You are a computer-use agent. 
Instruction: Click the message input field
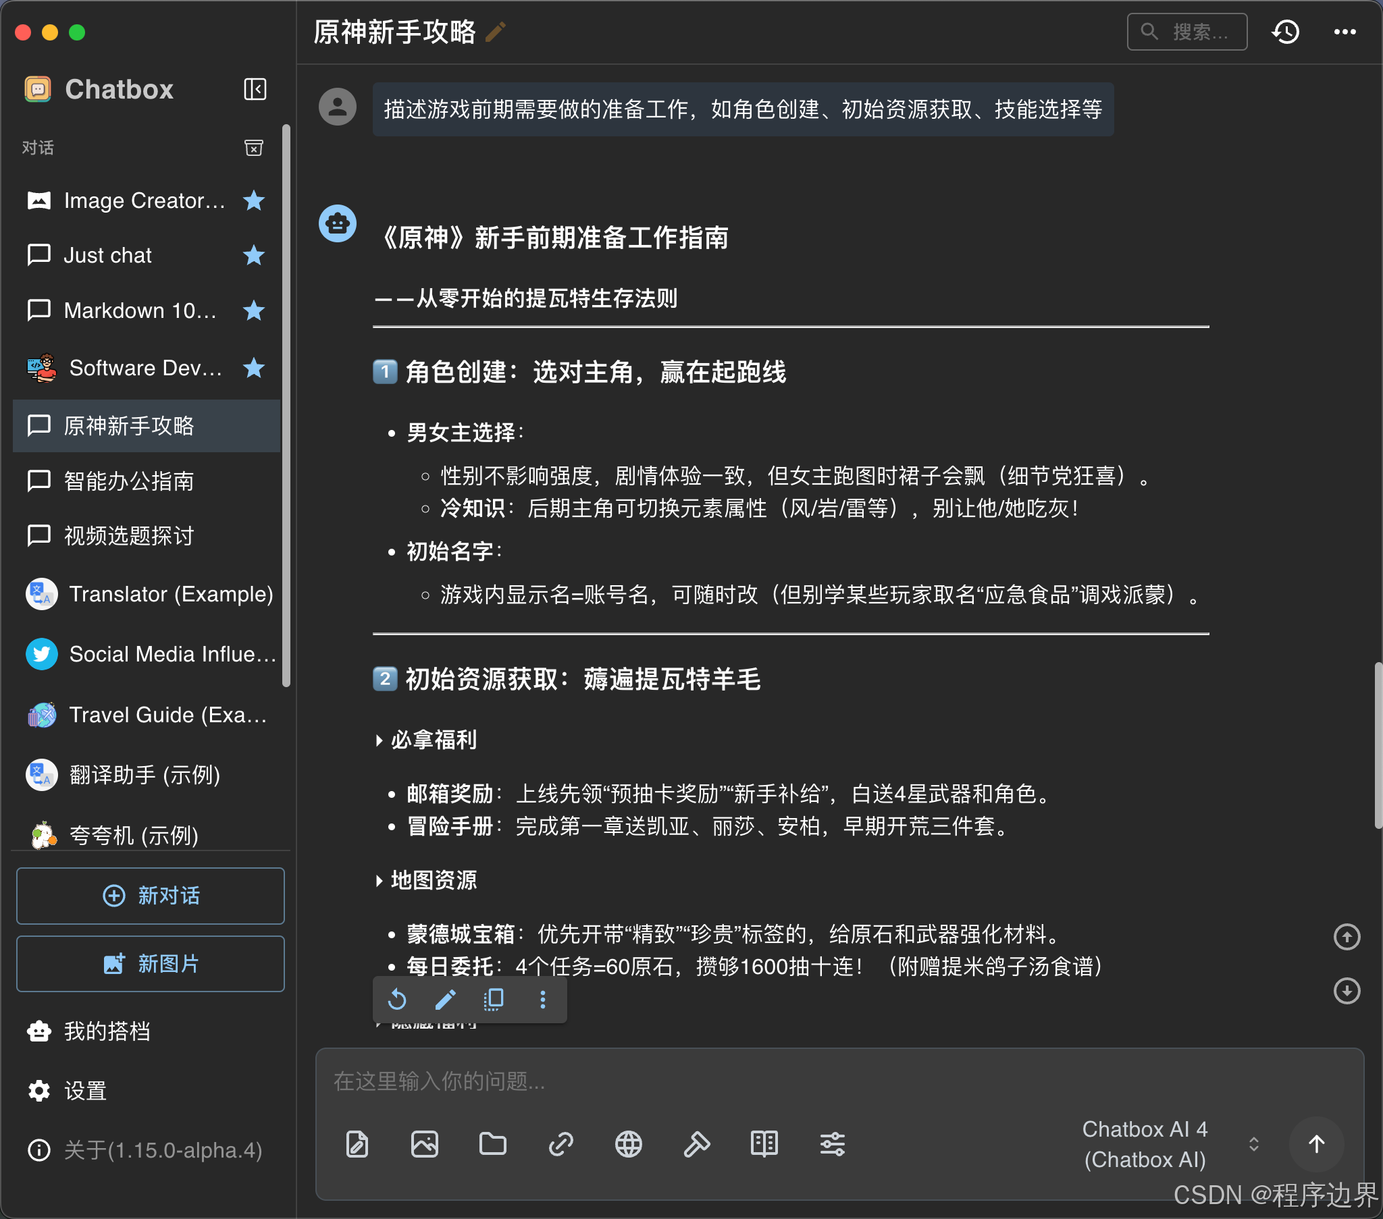coord(839,1082)
